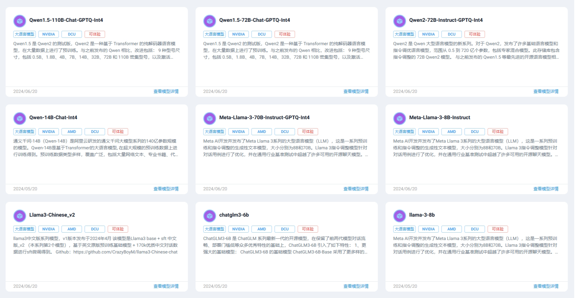Click the Meta-Llama-3-70B-Instruct-GPTQ-Int4 cube icon

pos(210,119)
